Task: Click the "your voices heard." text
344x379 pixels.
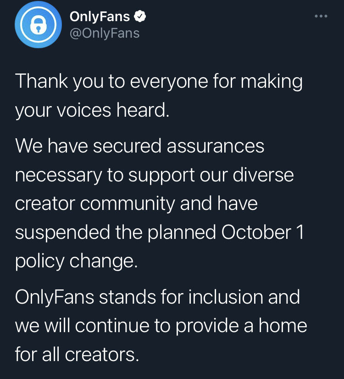Action: point(92,111)
